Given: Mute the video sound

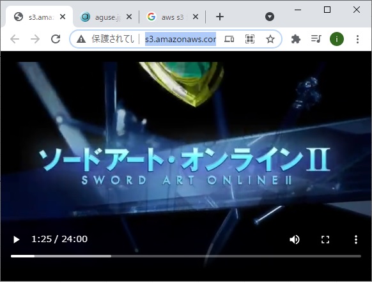Looking at the screenshot, I should point(295,240).
